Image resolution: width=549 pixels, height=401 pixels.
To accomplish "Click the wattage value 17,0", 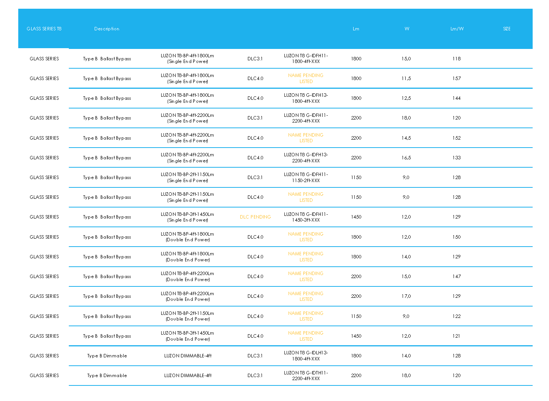I will pos(406,296).
